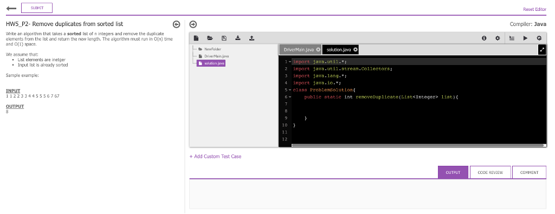
Task: Open the CODE REVIEW tab
Action: (x=490, y=172)
